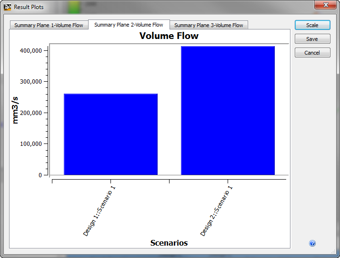Click the 200,000 axis value
Image resolution: width=340 pixels, height=258 pixels.
tap(31, 113)
